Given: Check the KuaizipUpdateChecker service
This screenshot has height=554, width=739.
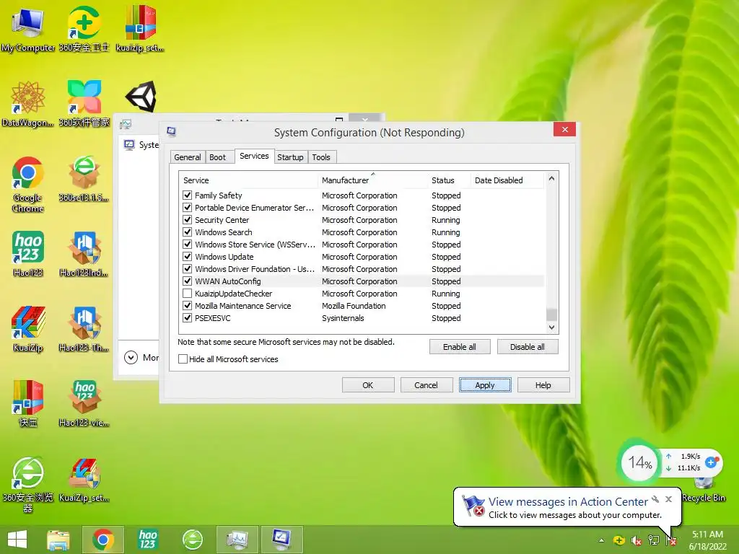Looking at the screenshot, I should 187,293.
